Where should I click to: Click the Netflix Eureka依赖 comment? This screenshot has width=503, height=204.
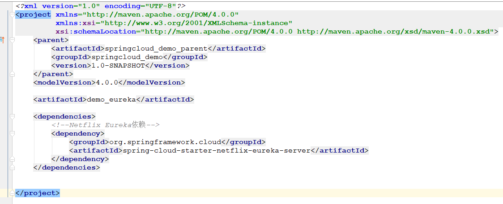[105, 125]
